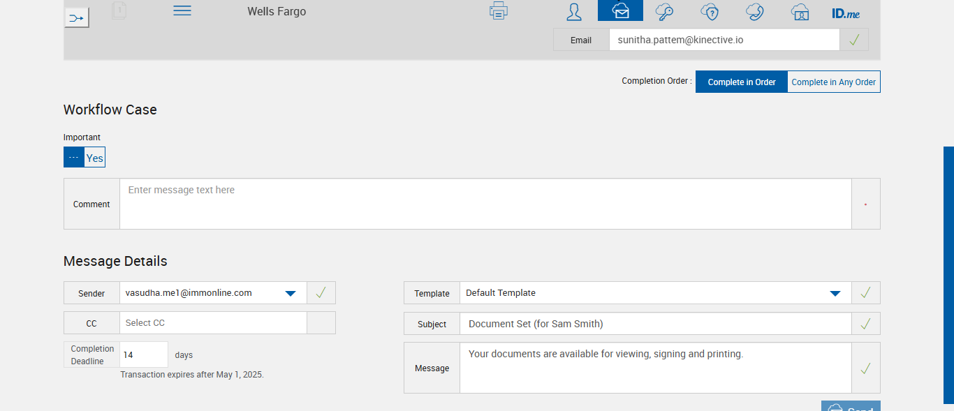Screen dimensions: 954x411
Task: Click the Completion Deadline days field
Action: [x=143, y=354]
